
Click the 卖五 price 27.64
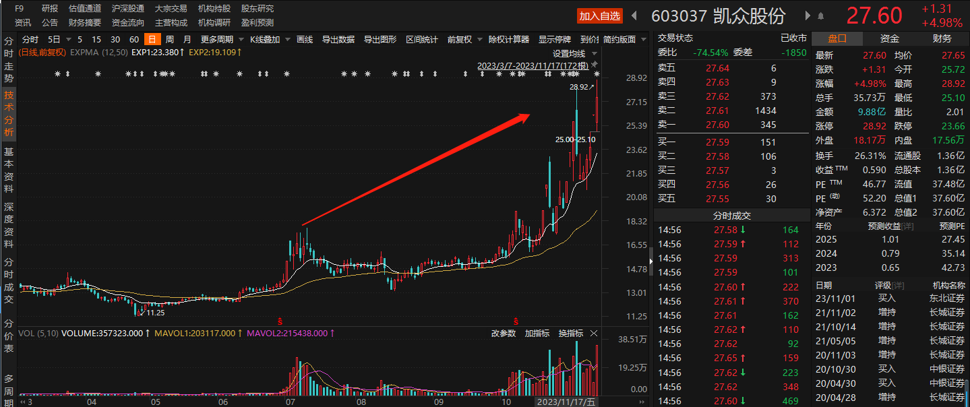tap(717, 67)
